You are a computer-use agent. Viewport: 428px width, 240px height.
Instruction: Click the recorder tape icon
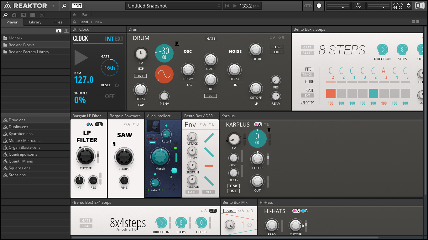click(x=308, y=6)
